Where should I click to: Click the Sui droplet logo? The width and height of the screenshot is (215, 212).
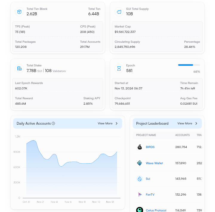tap(139, 179)
